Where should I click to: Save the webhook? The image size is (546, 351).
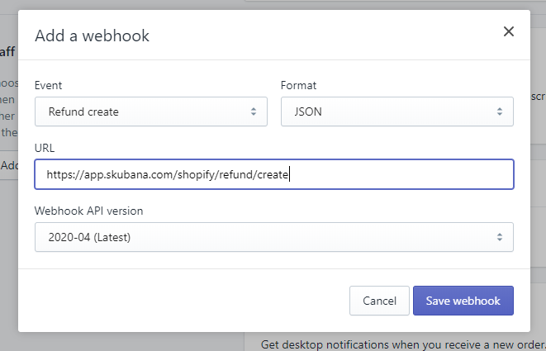tap(463, 301)
